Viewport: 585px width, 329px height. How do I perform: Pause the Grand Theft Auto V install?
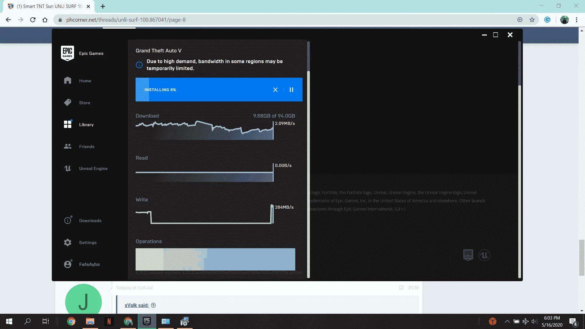point(291,90)
